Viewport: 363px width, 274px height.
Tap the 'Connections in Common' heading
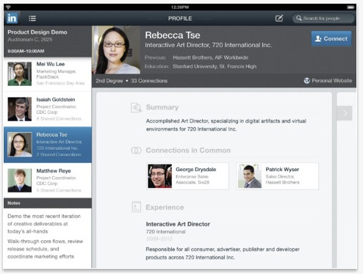[x=188, y=150]
